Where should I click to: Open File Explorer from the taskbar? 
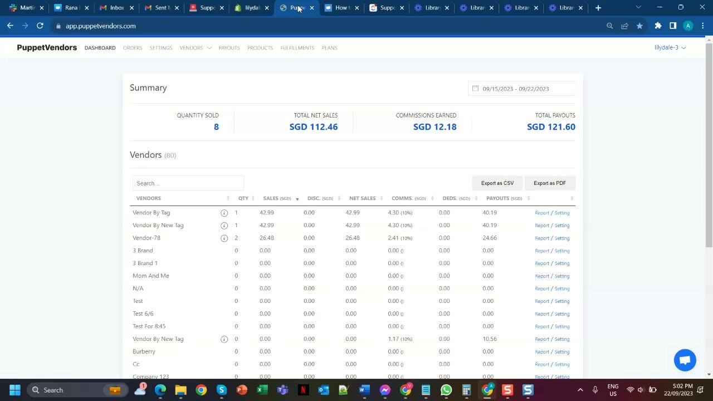pos(180,390)
